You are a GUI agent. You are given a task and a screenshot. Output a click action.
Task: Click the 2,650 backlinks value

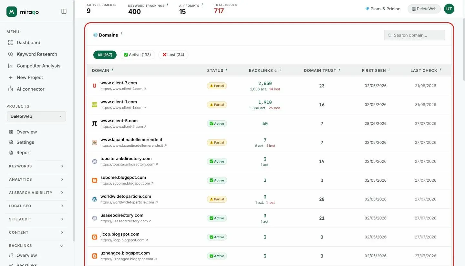[265, 83]
